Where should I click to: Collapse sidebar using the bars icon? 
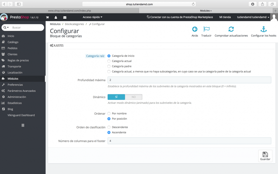click(x=23, y=125)
